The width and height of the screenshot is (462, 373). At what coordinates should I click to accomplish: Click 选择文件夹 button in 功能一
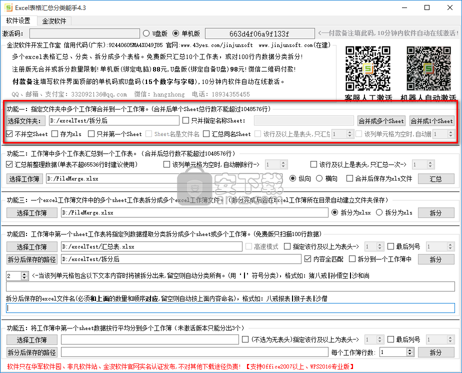(x=25, y=121)
